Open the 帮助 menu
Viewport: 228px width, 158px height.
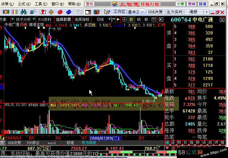(74, 4)
